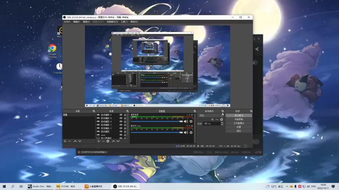Click the 300 ms duration input field
Image resolution: width=339 pixels, height=190 pixels.
pyautogui.click(x=211, y=124)
